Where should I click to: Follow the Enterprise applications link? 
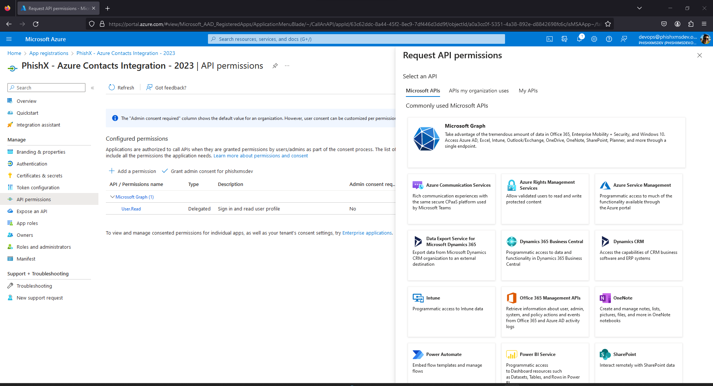pos(367,233)
